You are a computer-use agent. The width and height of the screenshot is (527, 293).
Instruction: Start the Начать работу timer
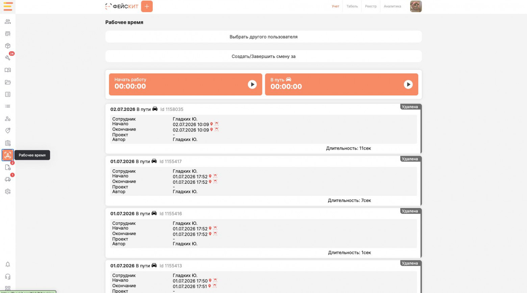252,84
